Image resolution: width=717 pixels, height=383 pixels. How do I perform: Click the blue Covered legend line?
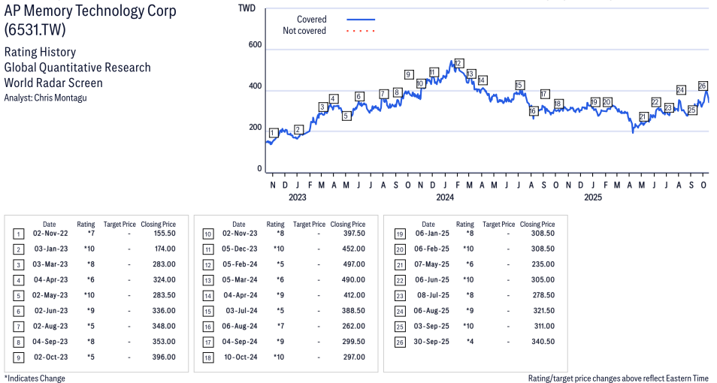(361, 20)
